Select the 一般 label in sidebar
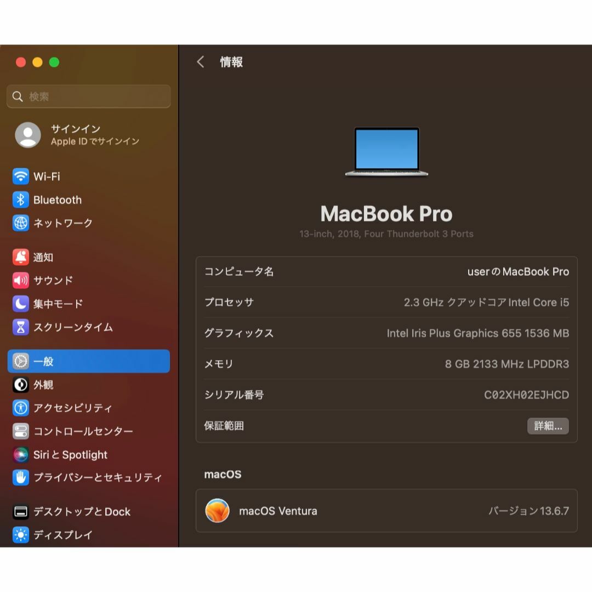 tap(43, 361)
